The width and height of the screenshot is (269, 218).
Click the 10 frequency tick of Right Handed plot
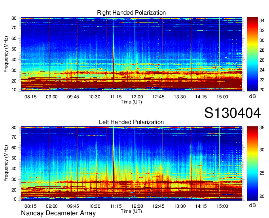(14, 90)
